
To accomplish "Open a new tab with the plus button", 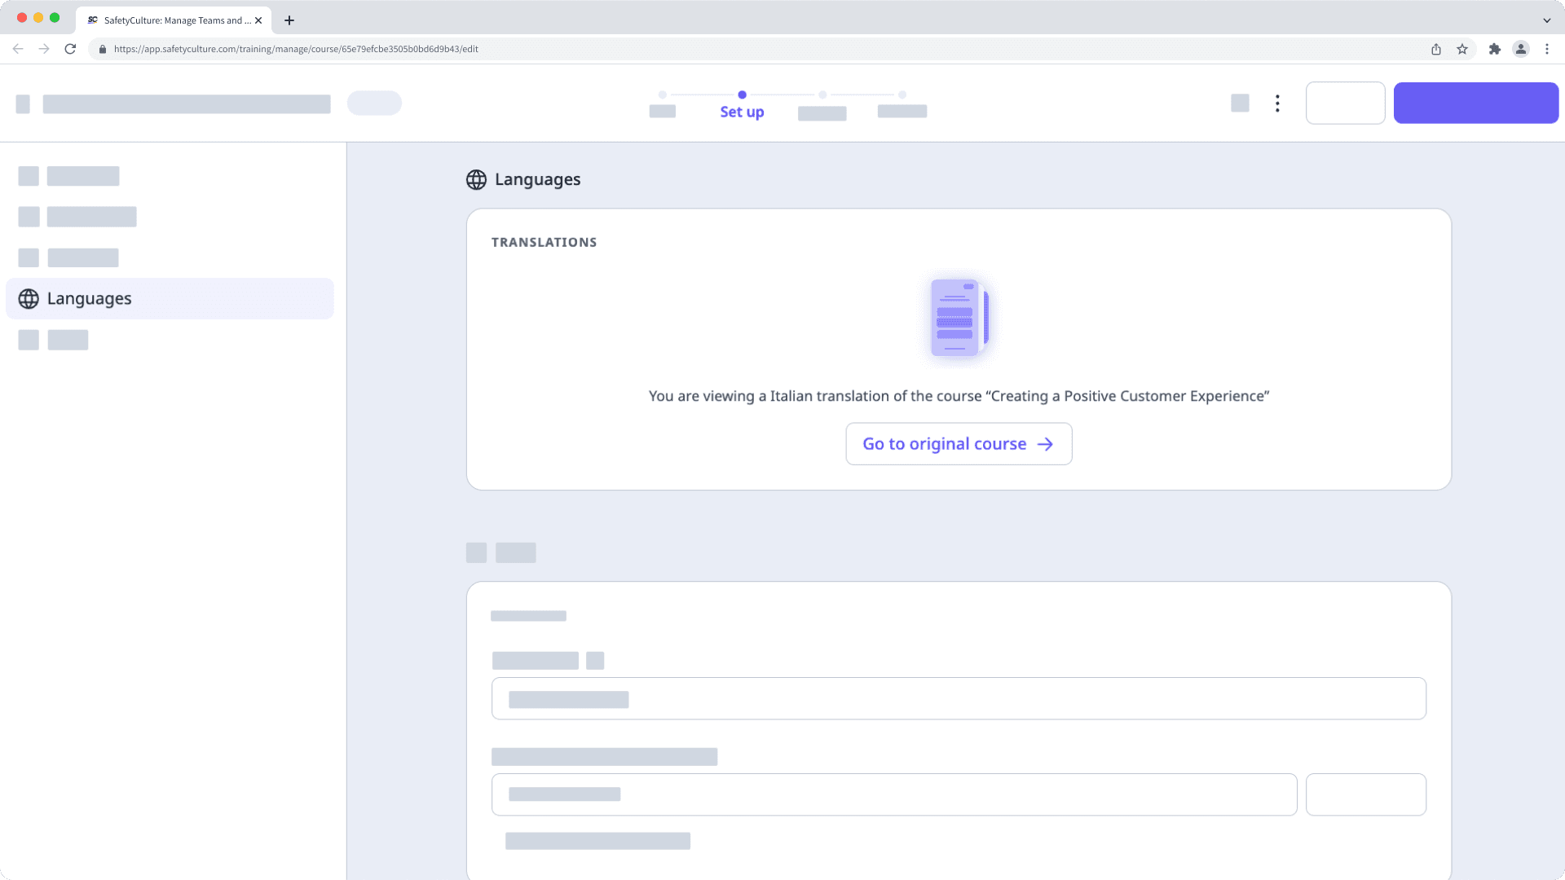I will [x=289, y=20].
